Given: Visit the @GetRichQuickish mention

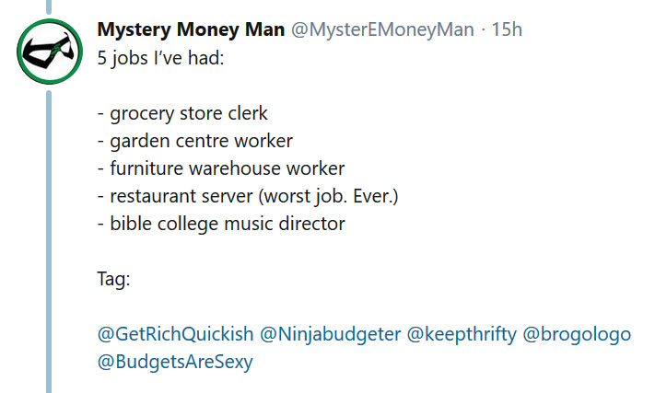Looking at the screenshot, I should (x=174, y=333).
